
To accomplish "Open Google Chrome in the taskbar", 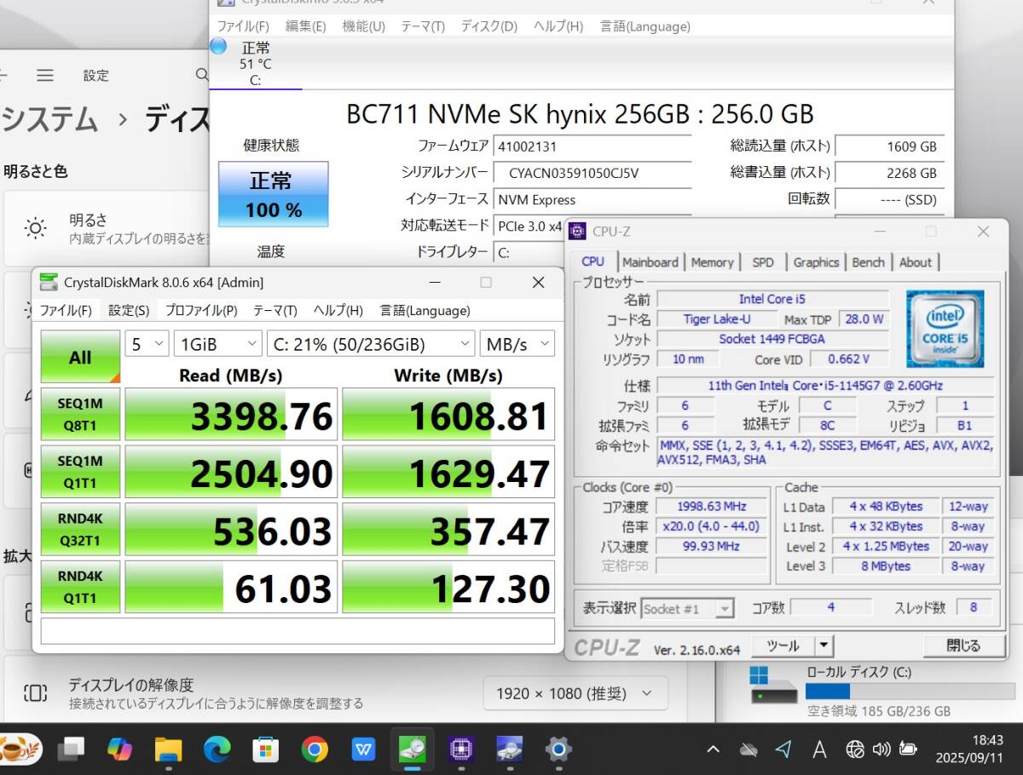I will click(x=315, y=749).
